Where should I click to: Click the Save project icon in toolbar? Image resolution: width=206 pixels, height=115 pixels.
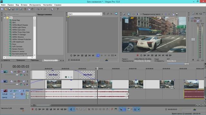9,9
